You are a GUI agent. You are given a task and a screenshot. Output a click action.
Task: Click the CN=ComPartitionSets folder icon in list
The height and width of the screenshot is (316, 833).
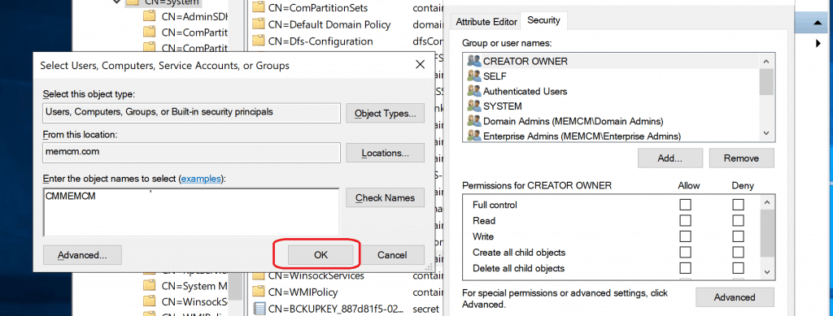258,8
